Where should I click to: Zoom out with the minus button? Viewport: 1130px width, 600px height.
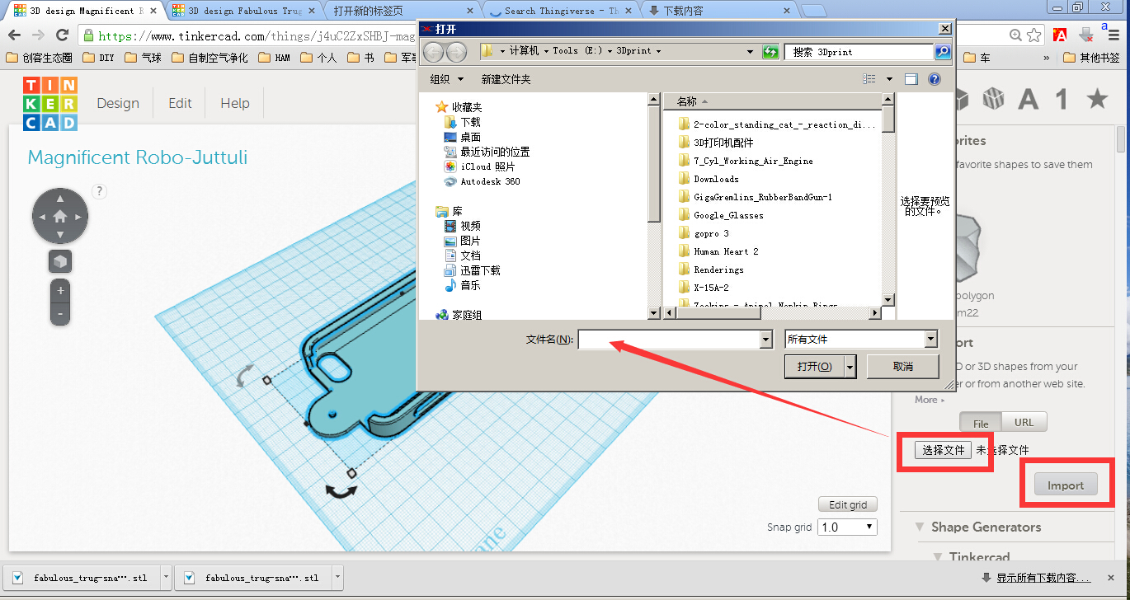60,314
